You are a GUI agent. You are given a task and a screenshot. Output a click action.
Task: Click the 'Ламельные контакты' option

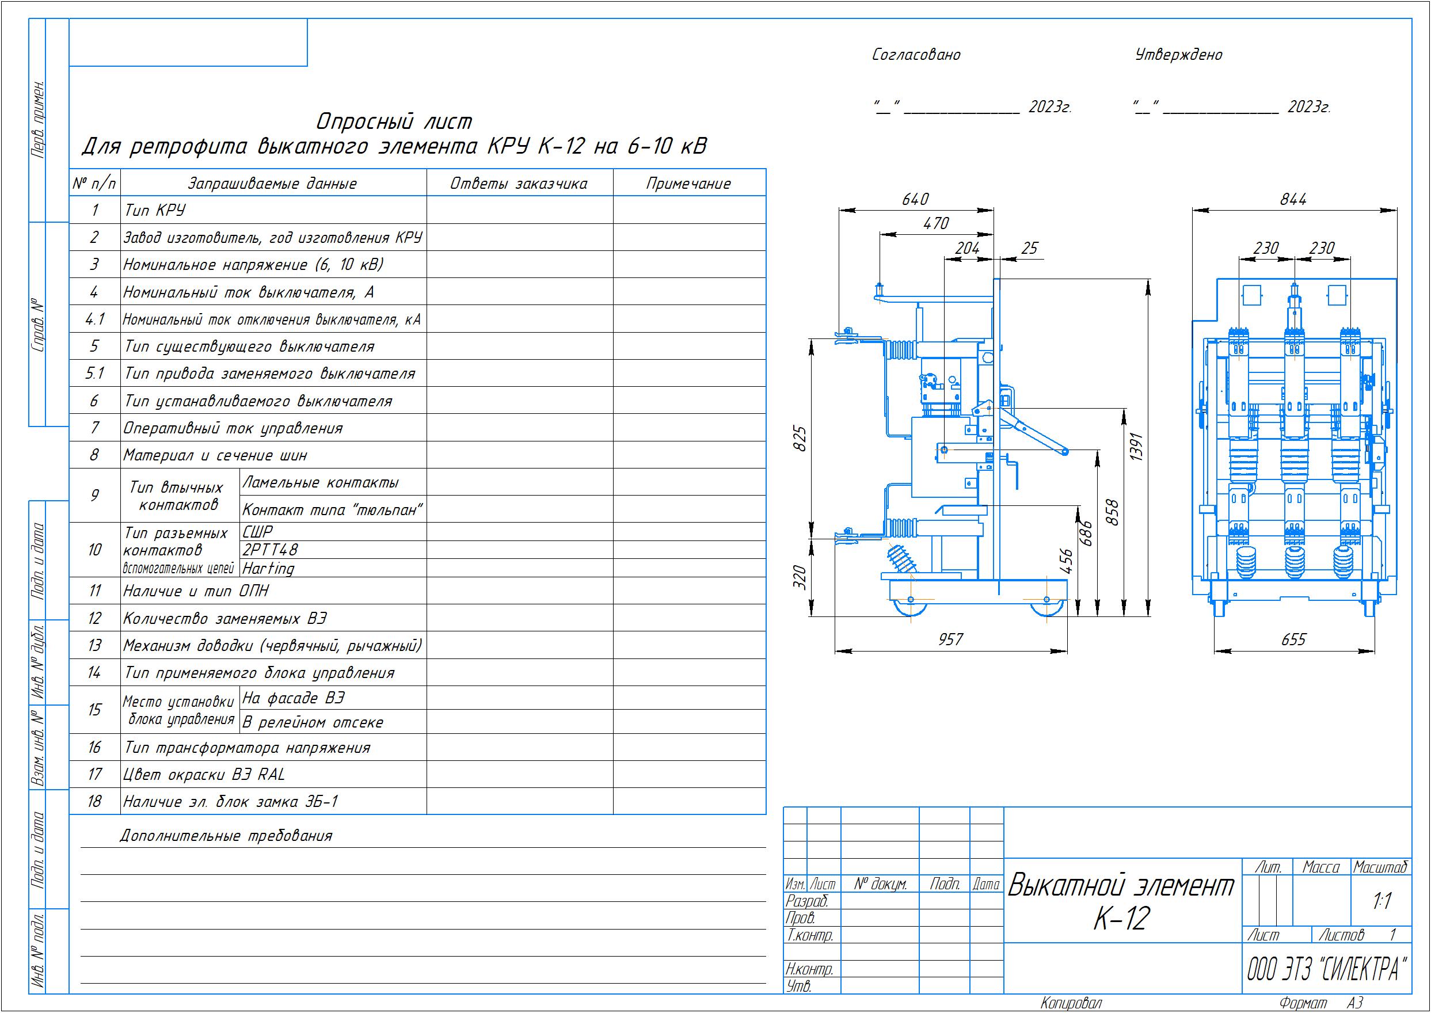click(320, 482)
